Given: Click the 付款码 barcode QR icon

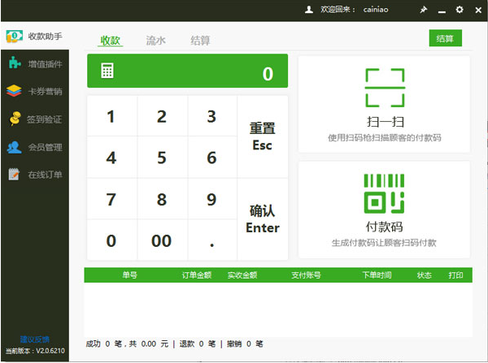Looking at the screenshot, I should [x=384, y=193].
